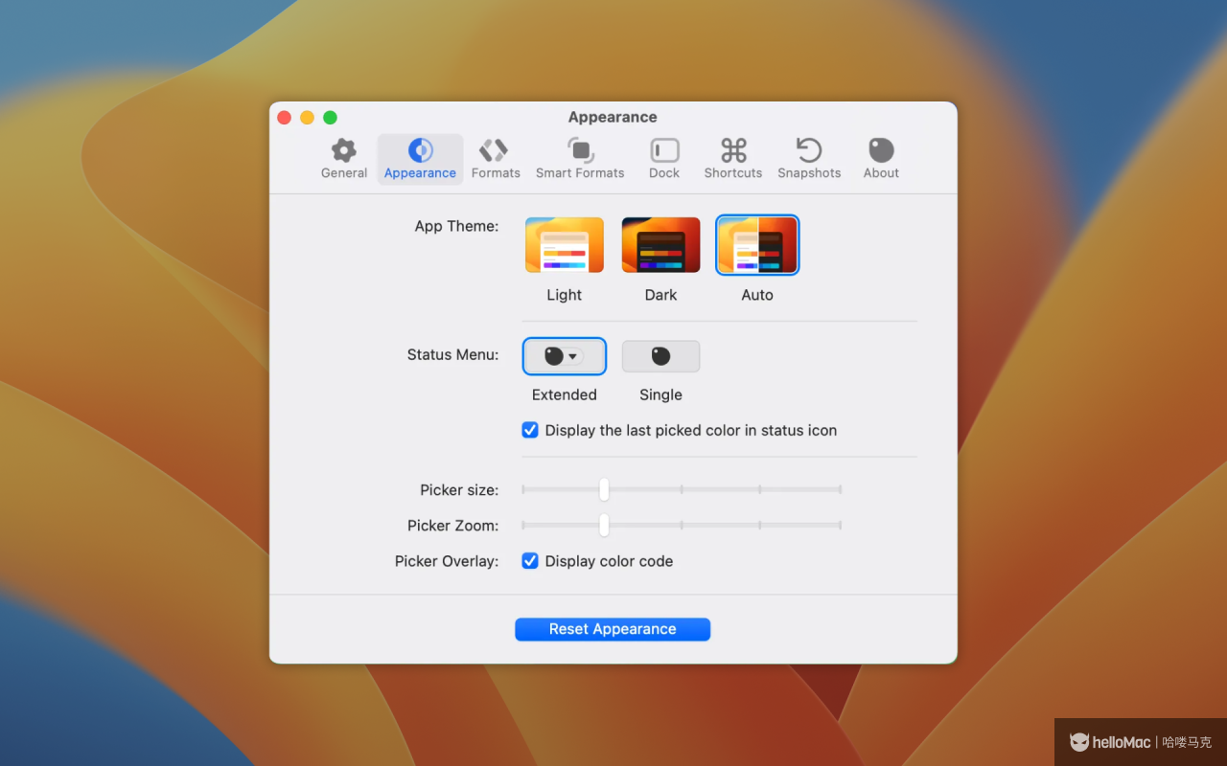Choose the Auto theme thumbnail
1227x766 pixels.
(757, 245)
